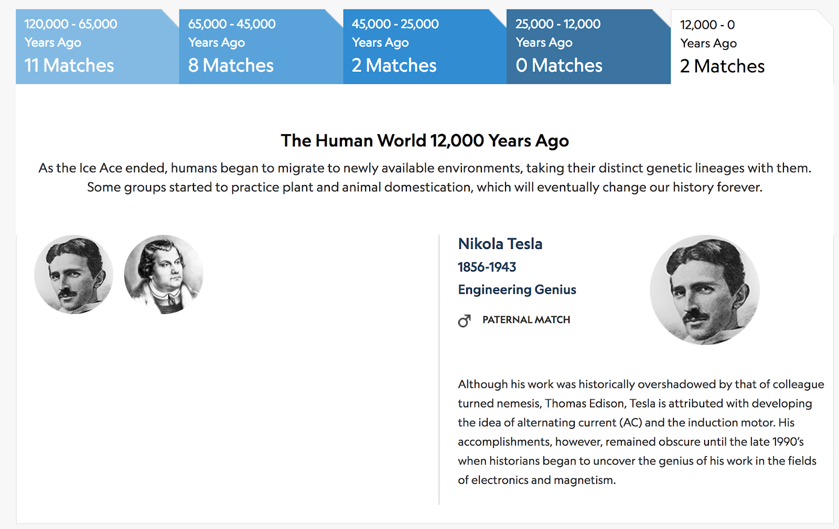
Task: Click the Nikola Tesla name heading
Action: 500,244
